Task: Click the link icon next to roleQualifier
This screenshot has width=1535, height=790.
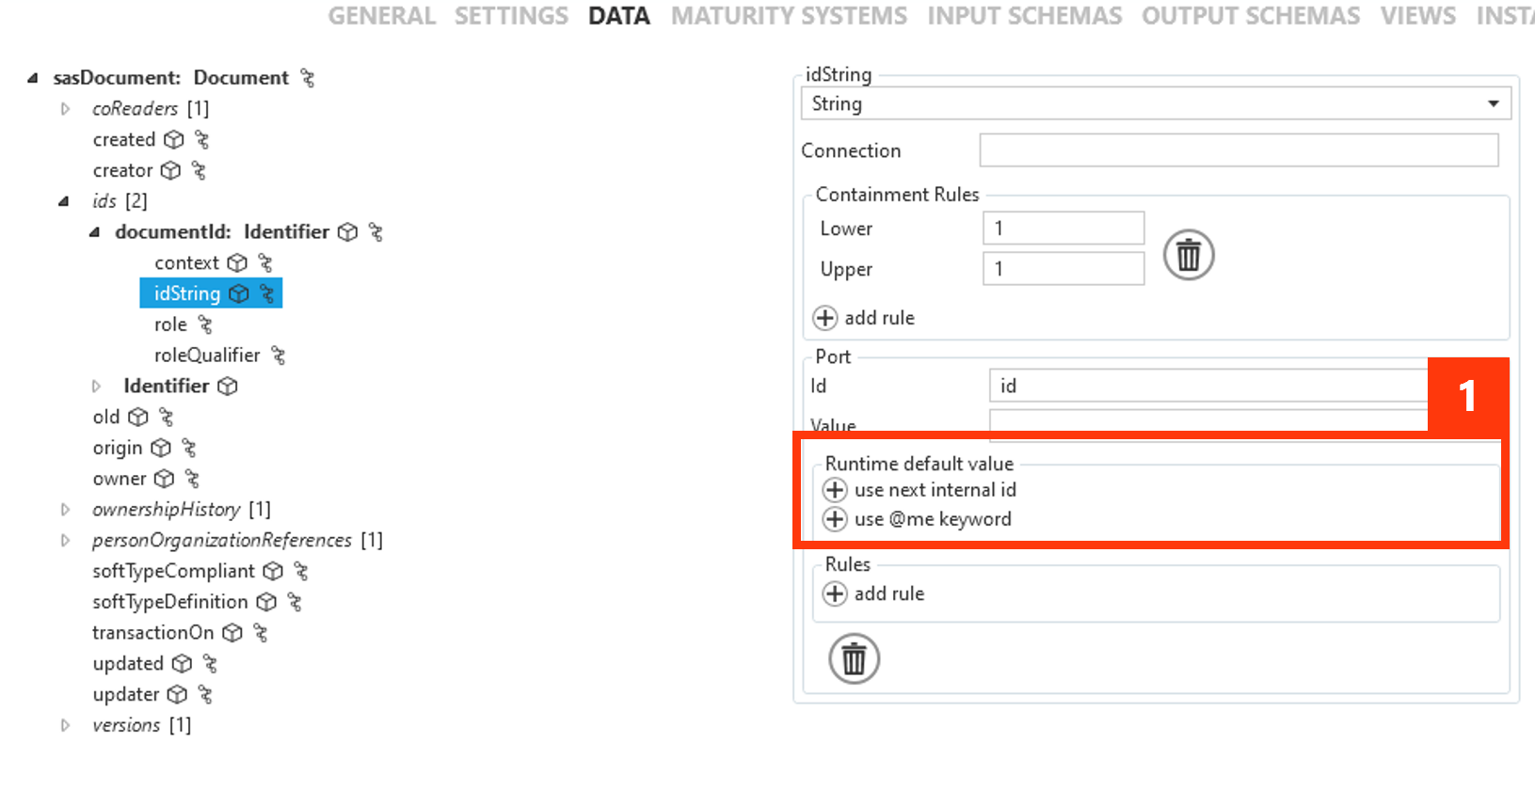Action: click(x=278, y=355)
